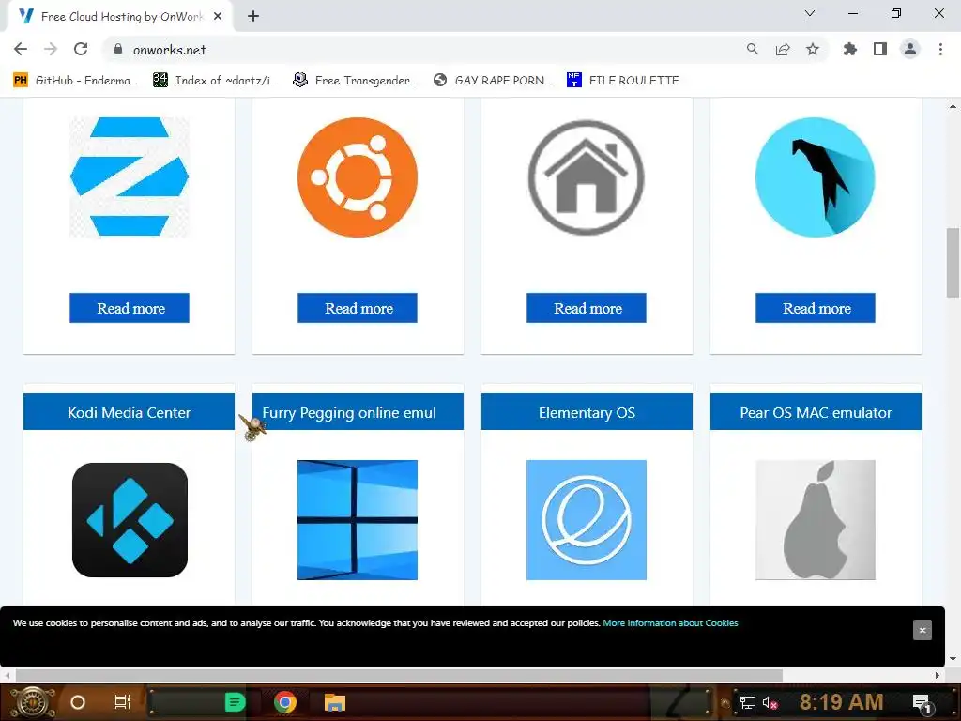Click Read more under the Ubuntu logo

pos(358,308)
